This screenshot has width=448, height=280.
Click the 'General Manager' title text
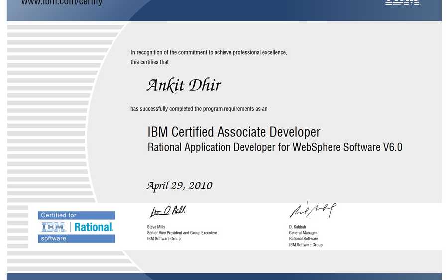(303, 233)
